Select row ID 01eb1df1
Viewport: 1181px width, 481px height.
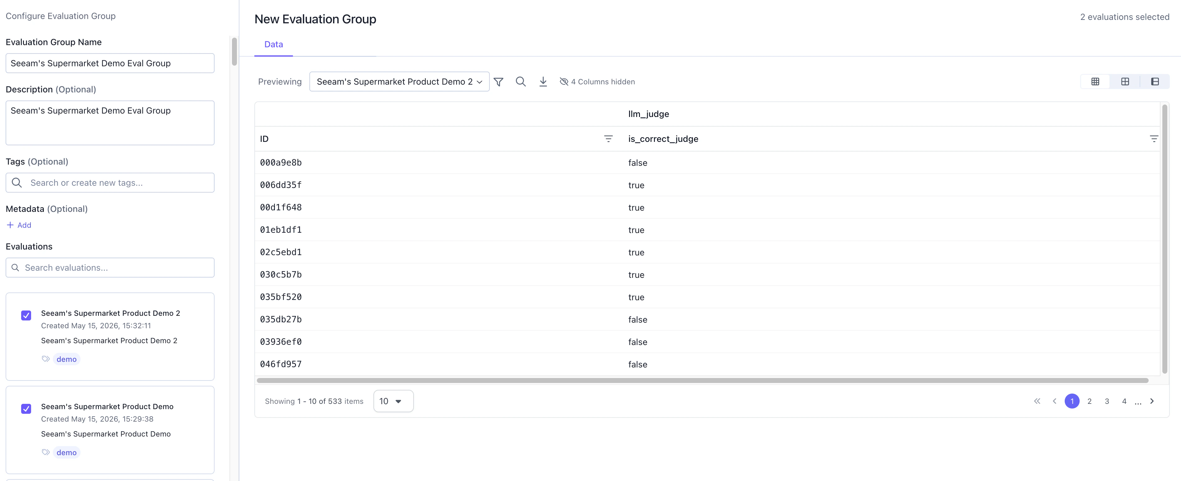coord(280,230)
